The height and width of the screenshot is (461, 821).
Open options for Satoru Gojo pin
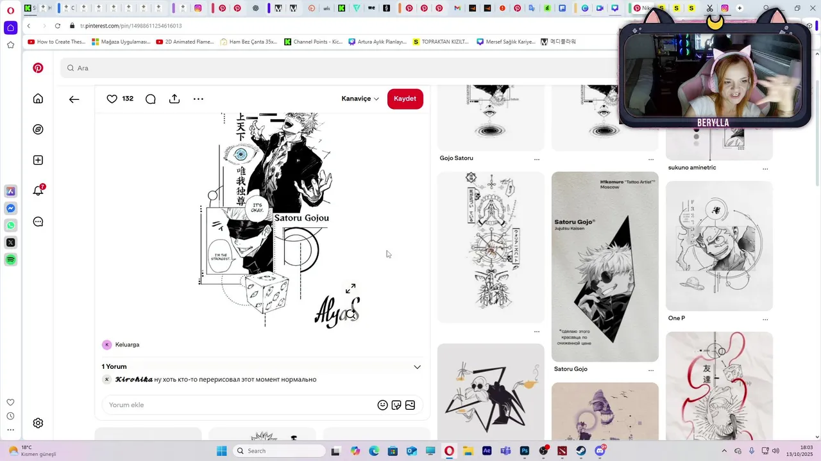651,370
